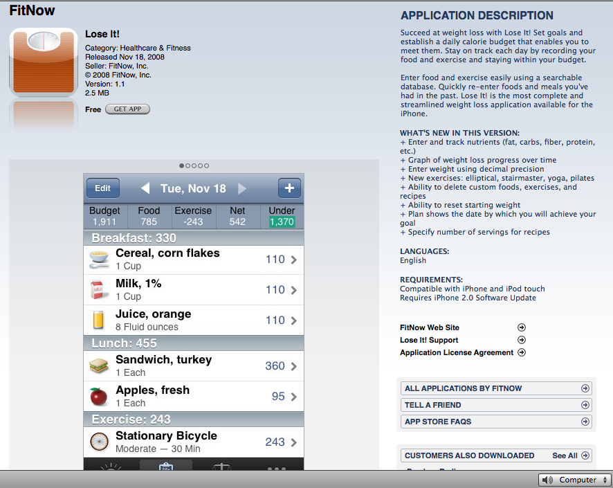Click the orange juice glass icon
Image resolution: width=613 pixels, height=488 pixels.
coord(98,320)
